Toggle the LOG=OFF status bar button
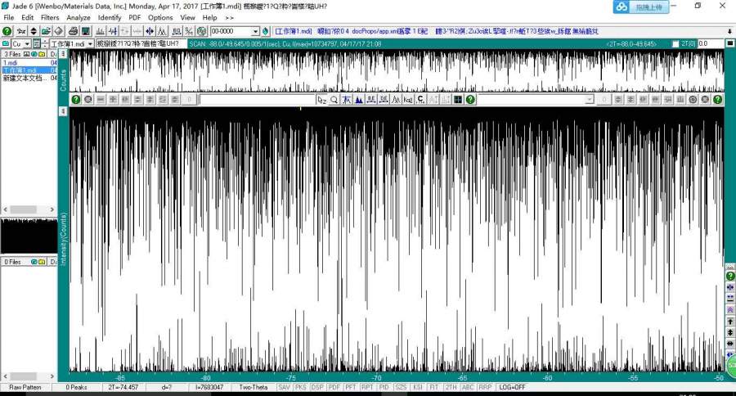736x396 pixels. [x=512, y=388]
